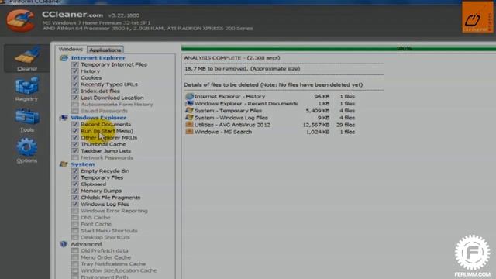Viewport: 496px width, 279px height.
Task: Select the Internet Explorer group heading
Action: 98,58
